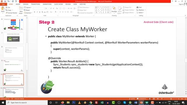This screenshot has width=187, height=105.
Task: Switch to Reading view icon
Action: (x=158, y=99)
